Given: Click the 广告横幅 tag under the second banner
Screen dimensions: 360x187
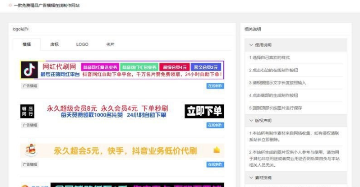Looking at the screenshot, I should click(x=29, y=125).
